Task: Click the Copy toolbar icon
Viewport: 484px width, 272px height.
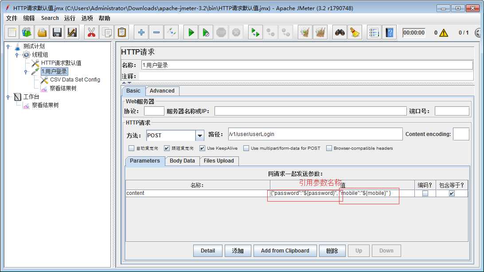Action: [107, 32]
